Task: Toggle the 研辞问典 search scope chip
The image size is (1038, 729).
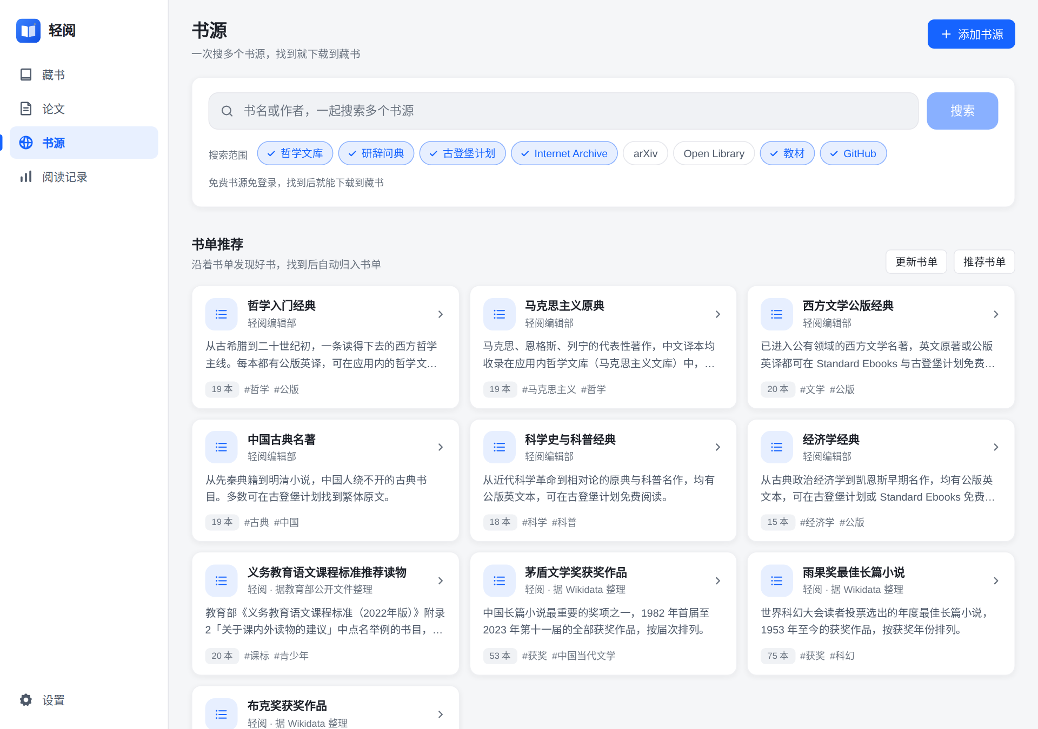Action: point(376,153)
